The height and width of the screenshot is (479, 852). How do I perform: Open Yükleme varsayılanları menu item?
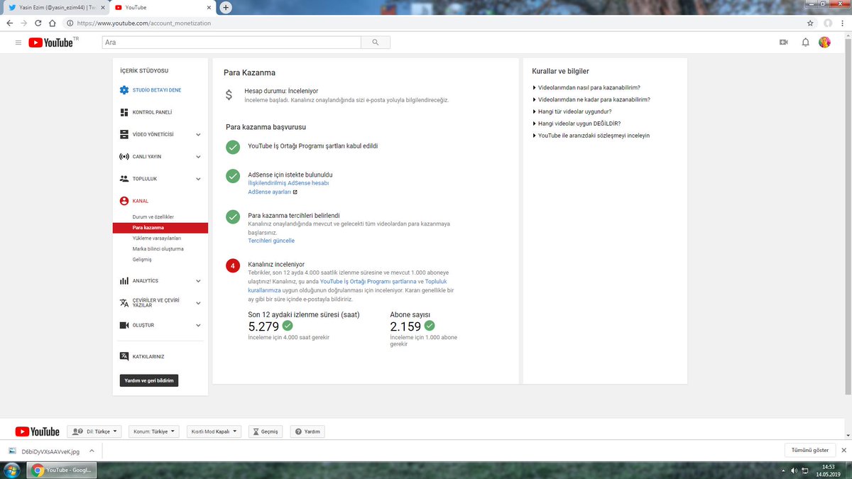[x=157, y=238]
